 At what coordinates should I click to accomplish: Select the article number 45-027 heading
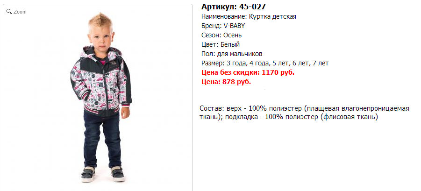click(x=234, y=7)
